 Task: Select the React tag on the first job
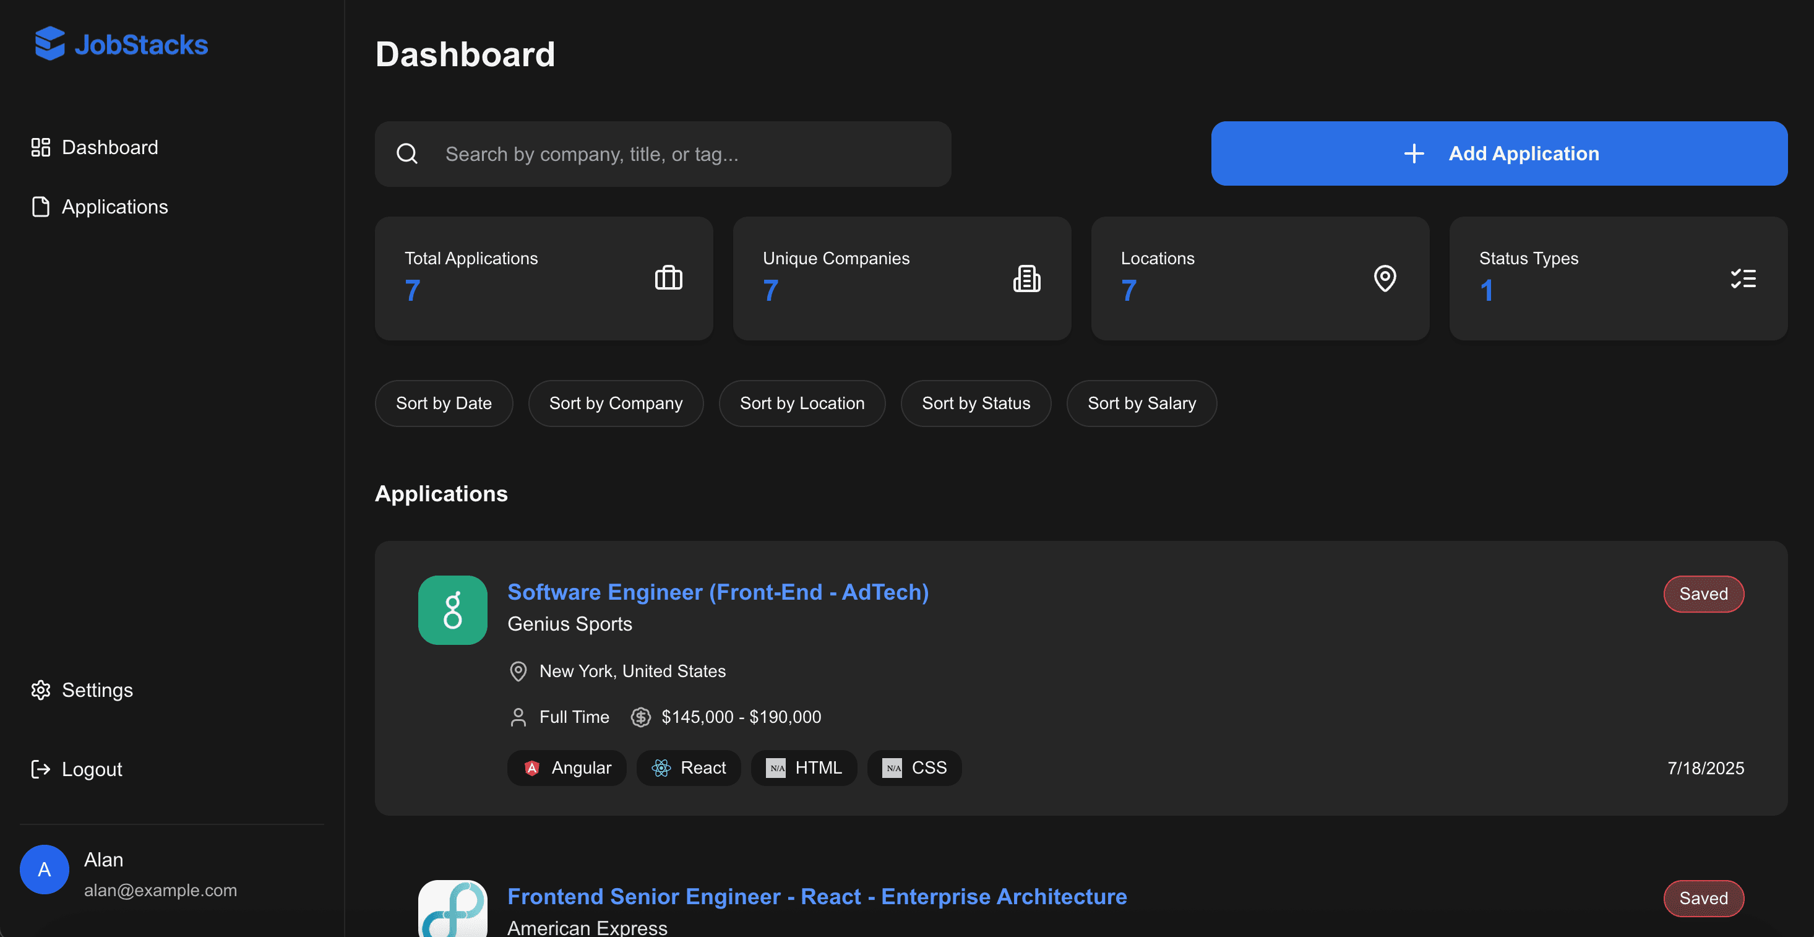pyautogui.click(x=689, y=768)
